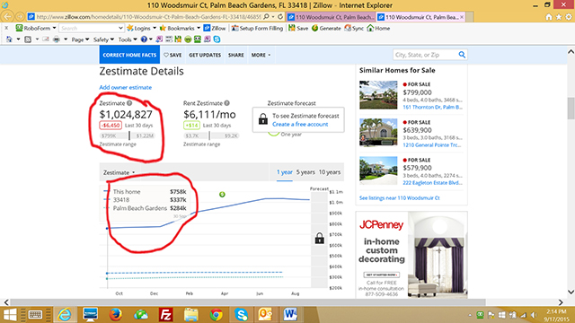Expand the MORE dropdown menu
This screenshot has height=323, width=575.
coord(261,55)
